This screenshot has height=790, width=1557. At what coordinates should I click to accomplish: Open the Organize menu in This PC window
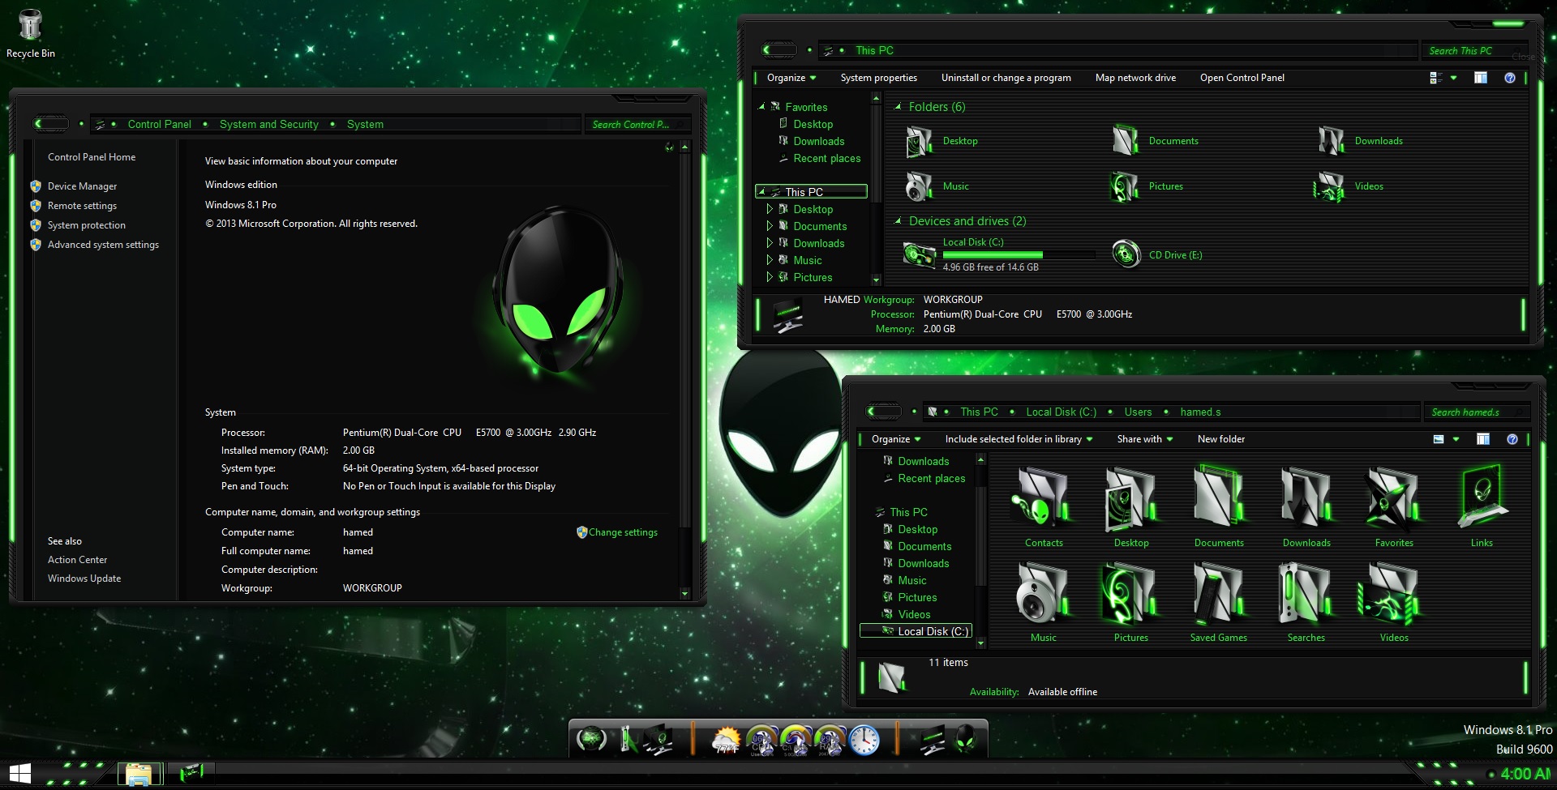click(x=791, y=78)
